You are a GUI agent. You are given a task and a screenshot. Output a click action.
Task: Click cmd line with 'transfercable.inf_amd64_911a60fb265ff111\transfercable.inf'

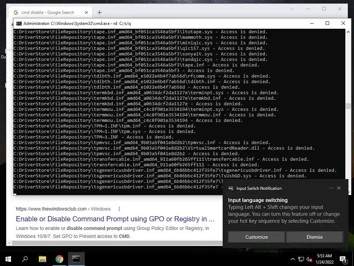tap(161, 159)
